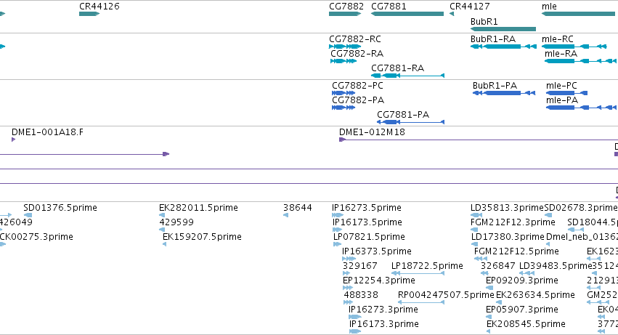Click the LP18722.5prime EST label

coord(427,267)
